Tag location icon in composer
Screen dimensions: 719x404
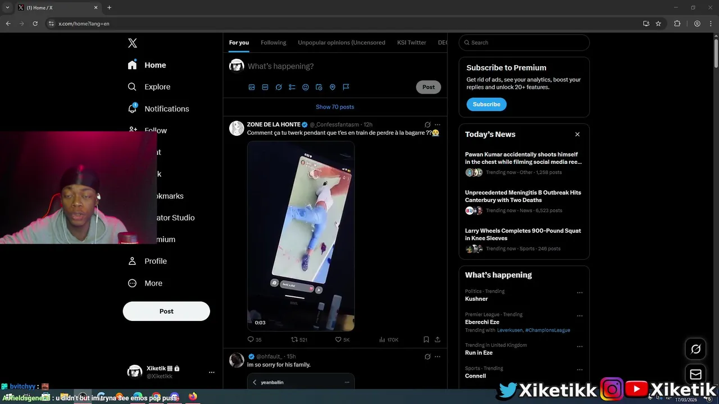coord(333,87)
